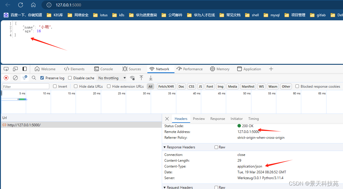
Task: Collapse the Response Headers section
Action: click(x=165, y=147)
